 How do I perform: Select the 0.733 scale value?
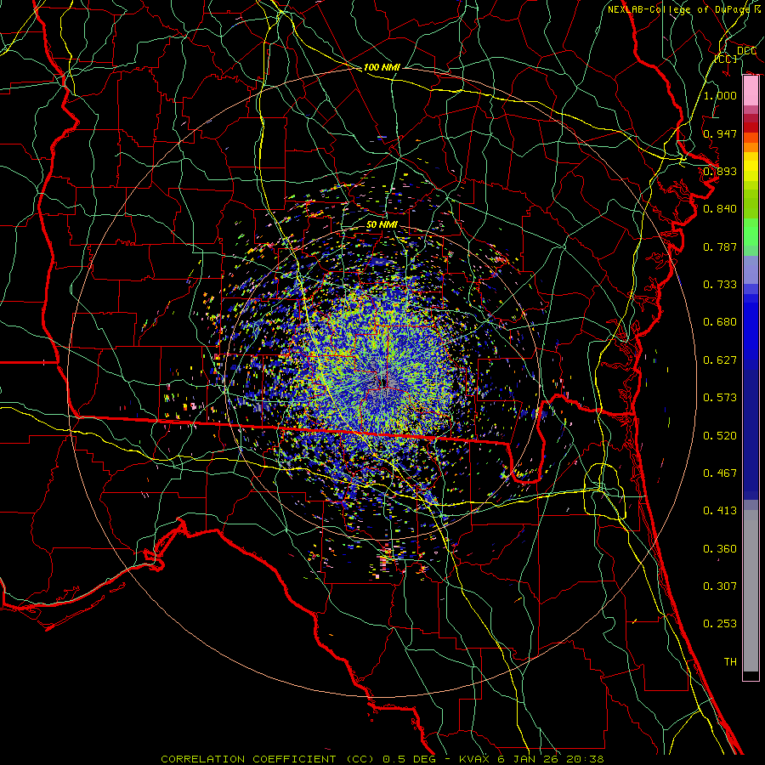tap(720, 285)
